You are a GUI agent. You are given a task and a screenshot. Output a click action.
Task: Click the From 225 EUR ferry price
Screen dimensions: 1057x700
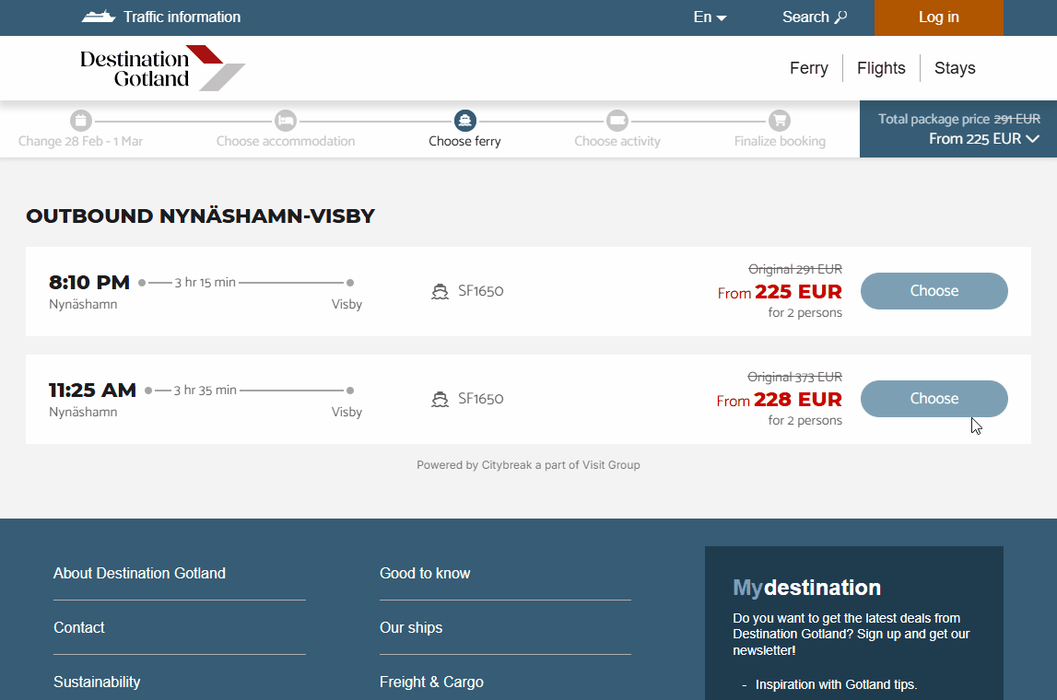click(780, 292)
